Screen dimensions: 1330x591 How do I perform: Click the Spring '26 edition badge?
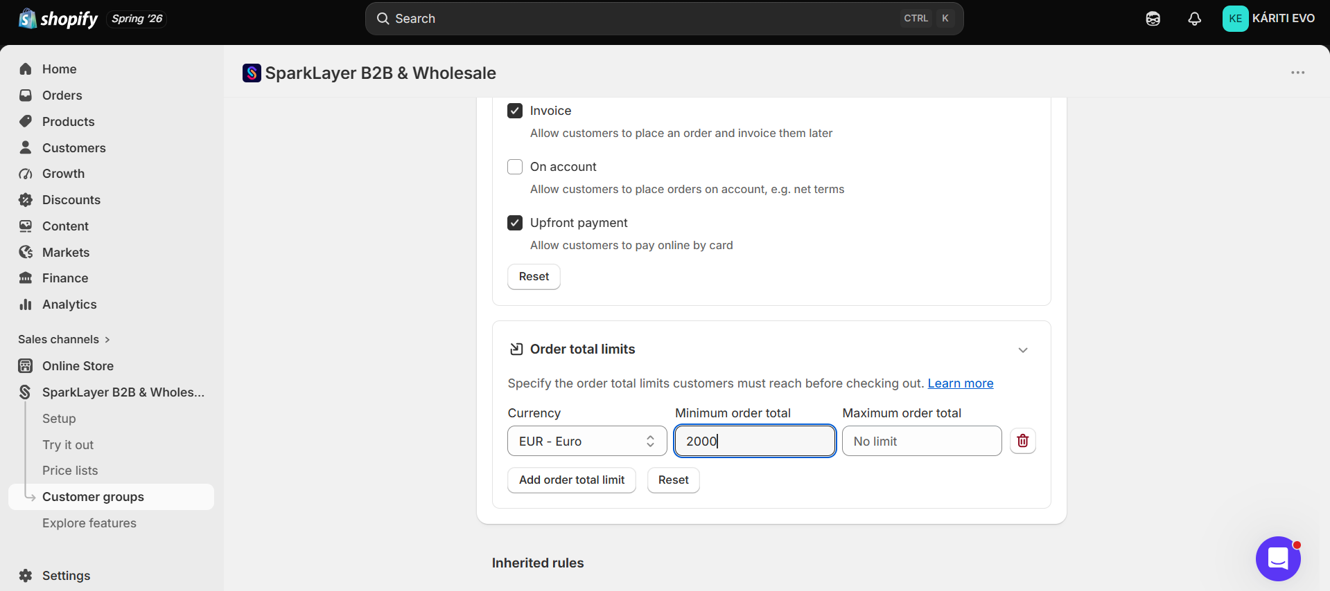coord(137,19)
